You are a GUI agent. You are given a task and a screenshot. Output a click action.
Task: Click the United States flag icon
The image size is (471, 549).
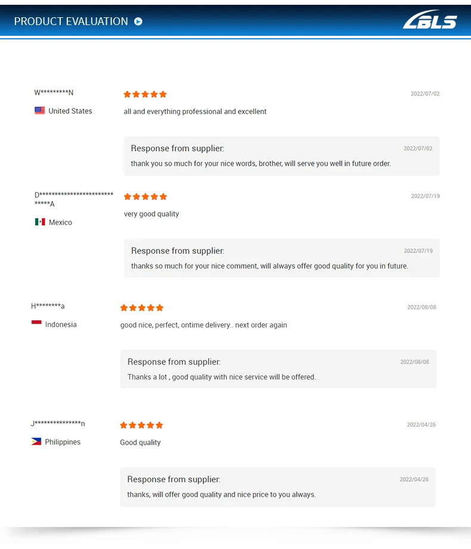click(x=40, y=111)
